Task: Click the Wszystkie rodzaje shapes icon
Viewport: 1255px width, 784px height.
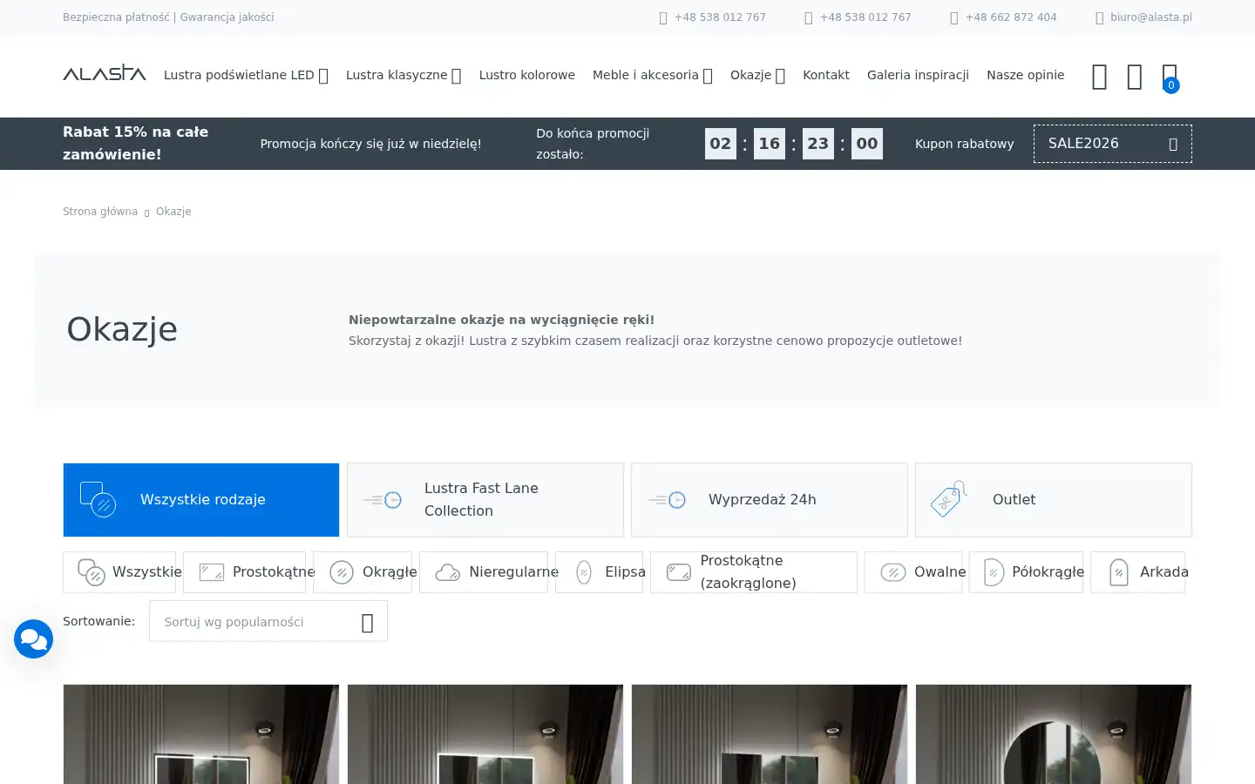Action: (98, 499)
